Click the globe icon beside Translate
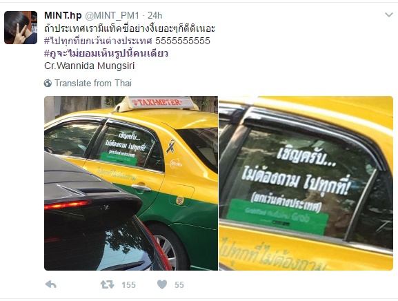This screenshot has width=398, height=301. click(x=48, y=84)
